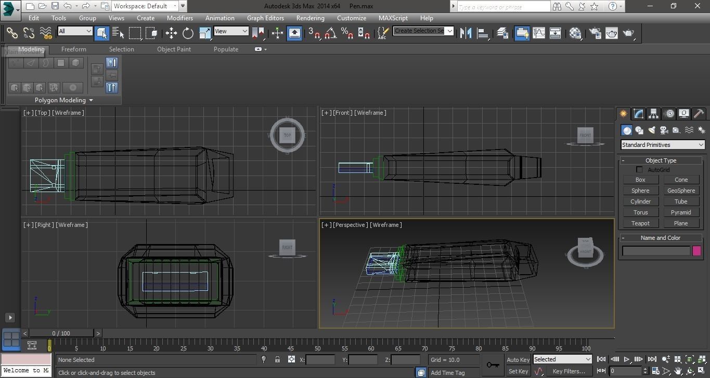Select the Helpers category icon
This screenshot has height=378, width=710.
677,130
